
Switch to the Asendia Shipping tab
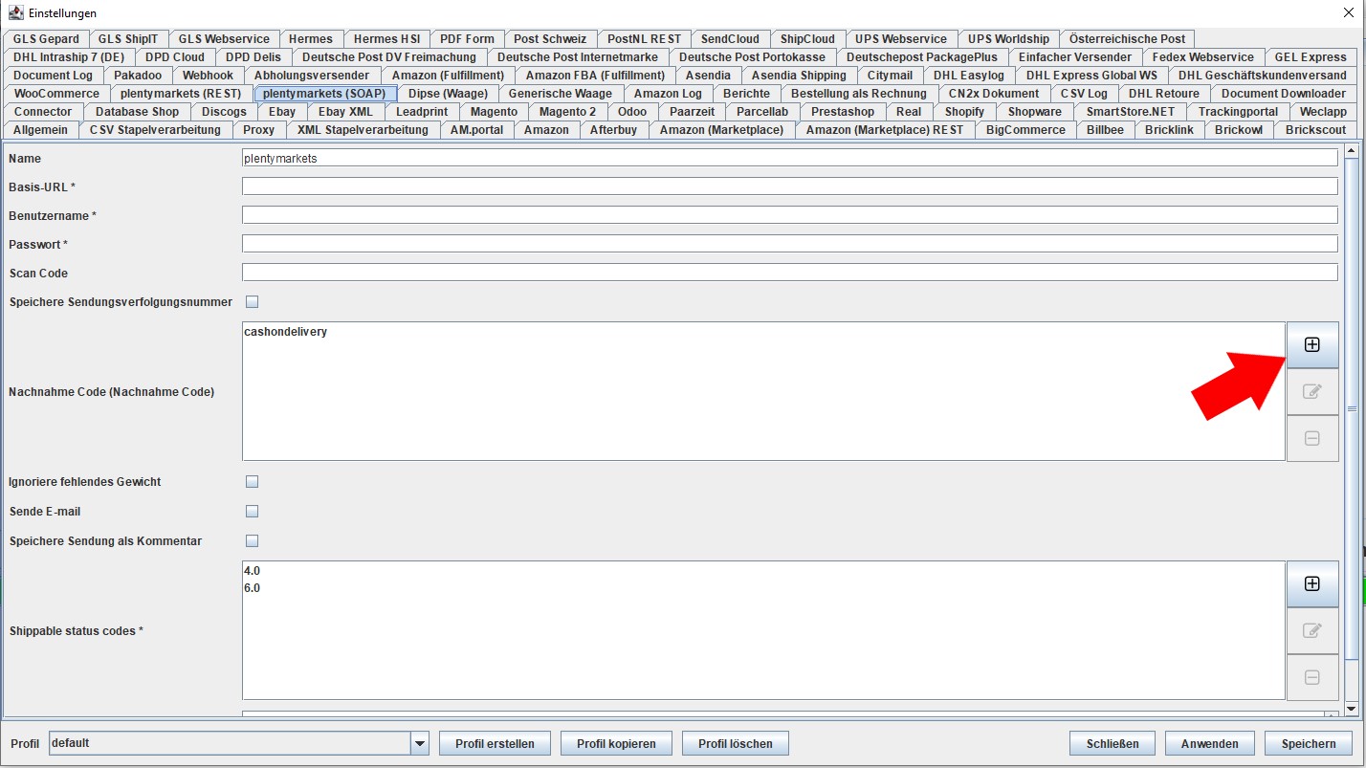pyautogui.click(x=799, y=76)
